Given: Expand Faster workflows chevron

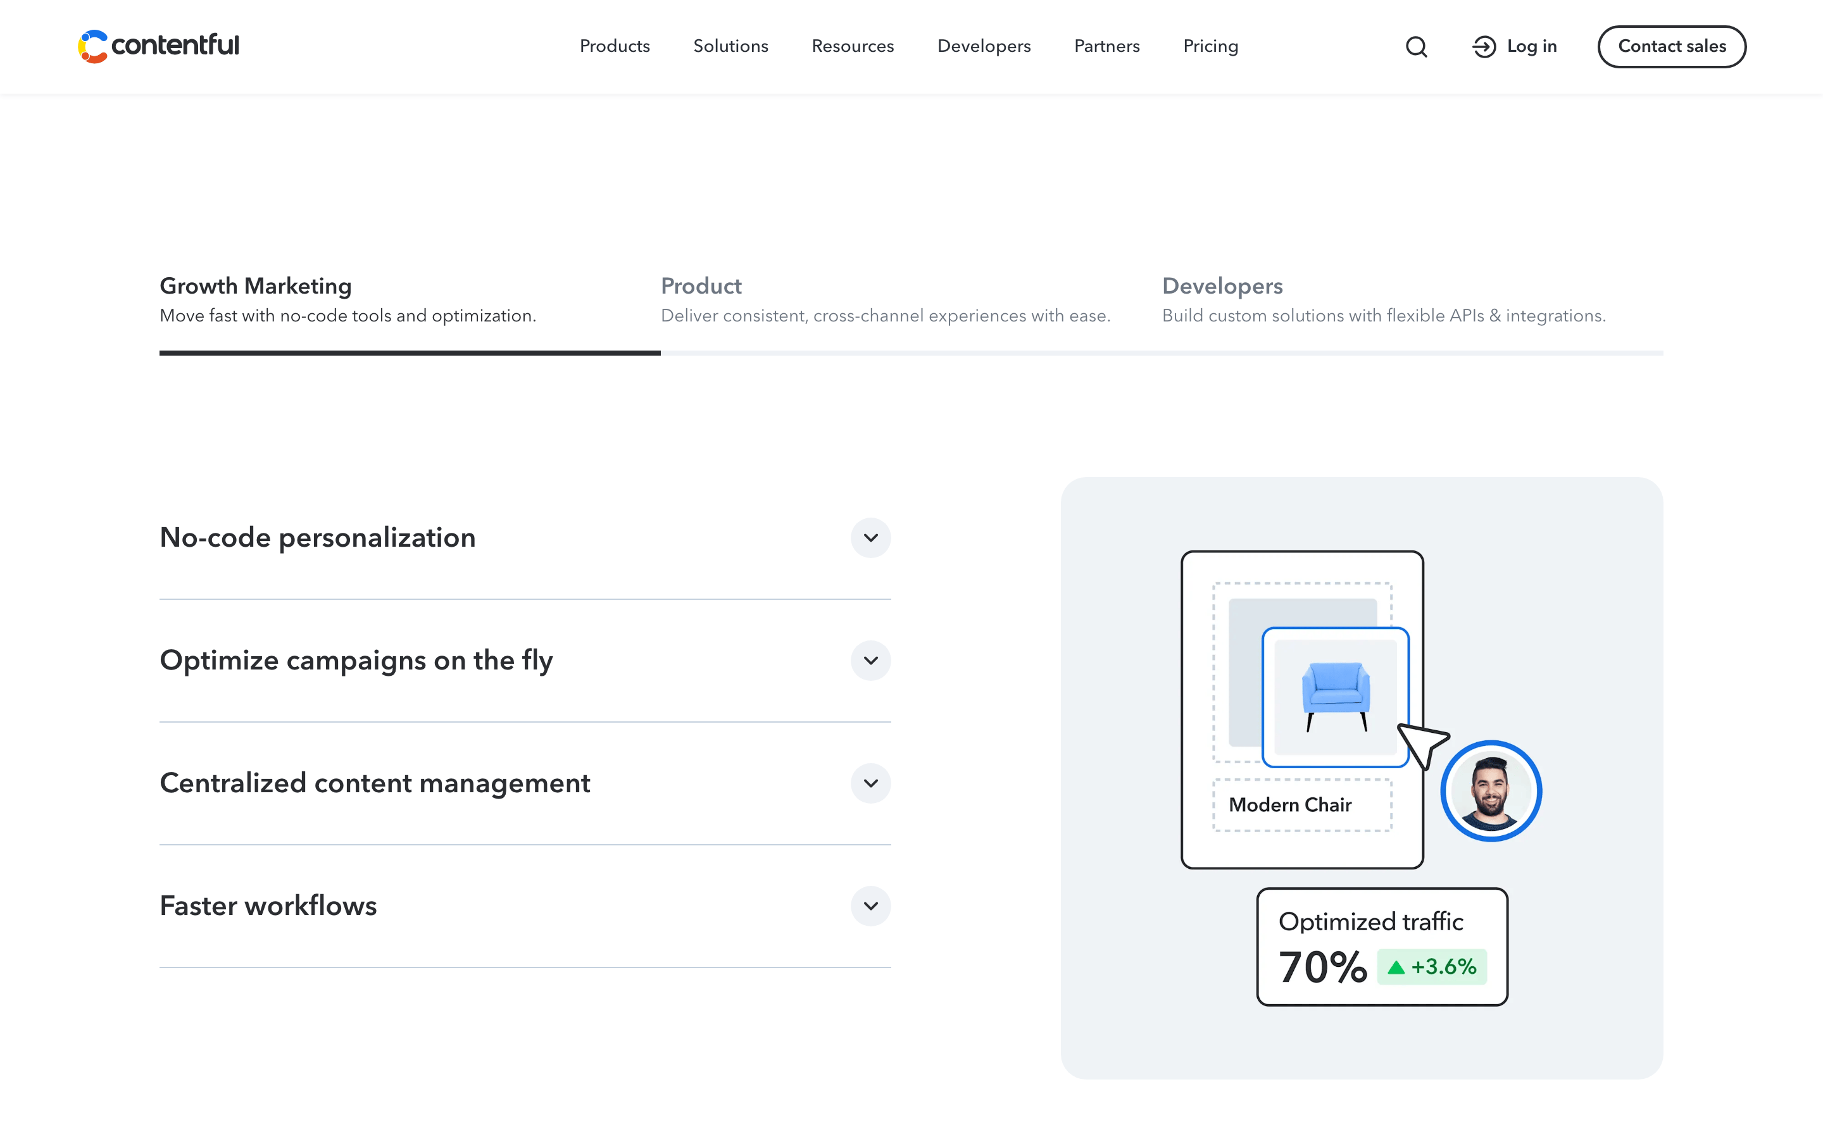Looking at the screenshot, I should (x=871, y=906).
